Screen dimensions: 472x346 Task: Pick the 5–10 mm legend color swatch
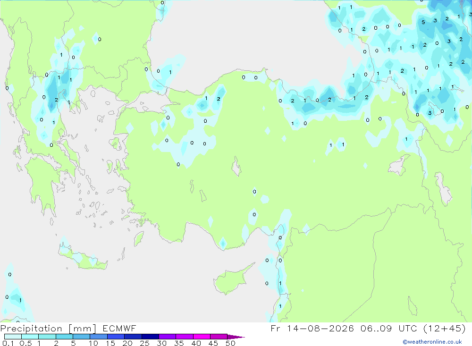coord(82,337)
